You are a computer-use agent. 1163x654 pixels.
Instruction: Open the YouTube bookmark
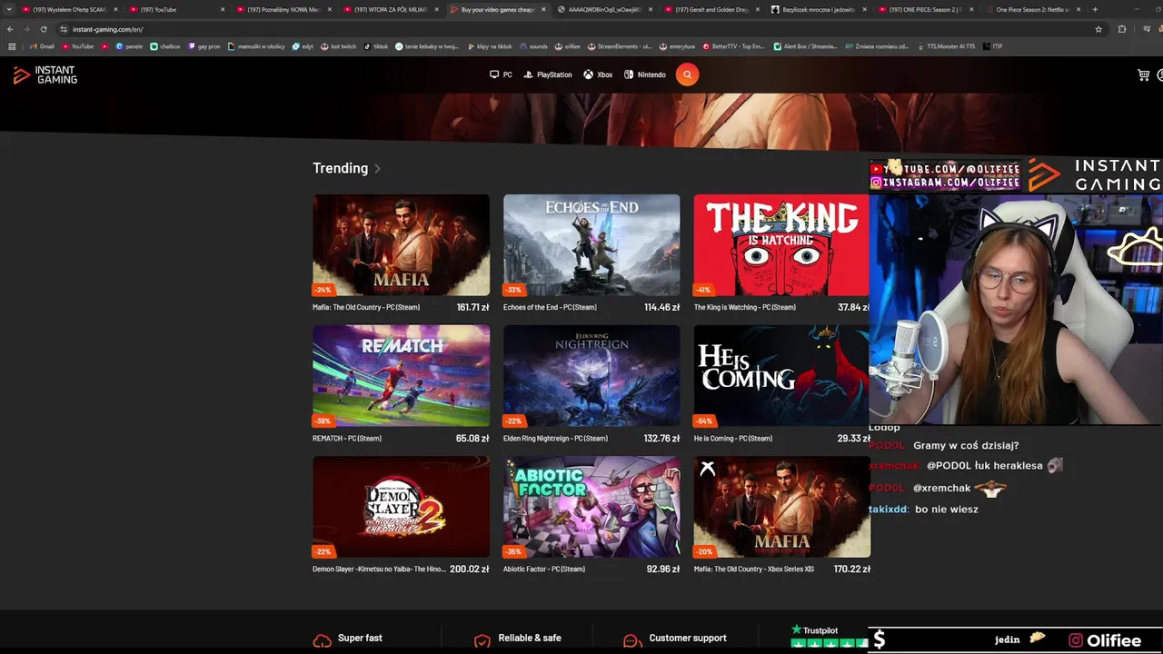(x=78, y=46)
